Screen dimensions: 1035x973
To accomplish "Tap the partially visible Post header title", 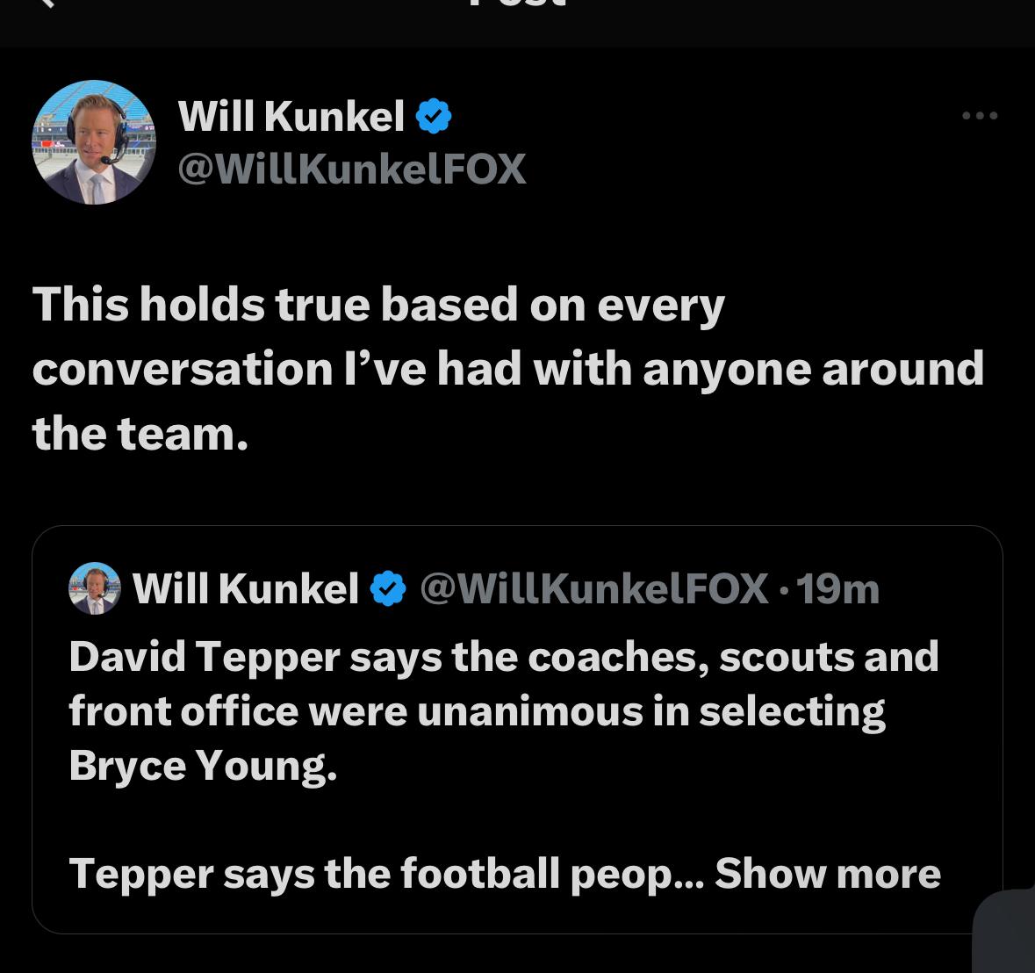I will coord(517,4).
